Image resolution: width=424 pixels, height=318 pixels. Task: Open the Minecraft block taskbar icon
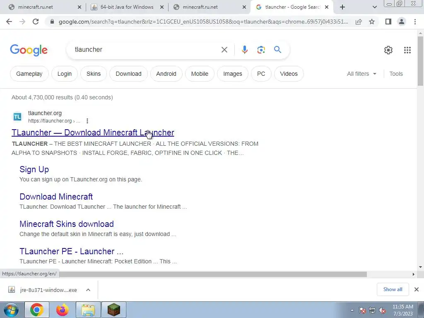pos(114,310)
